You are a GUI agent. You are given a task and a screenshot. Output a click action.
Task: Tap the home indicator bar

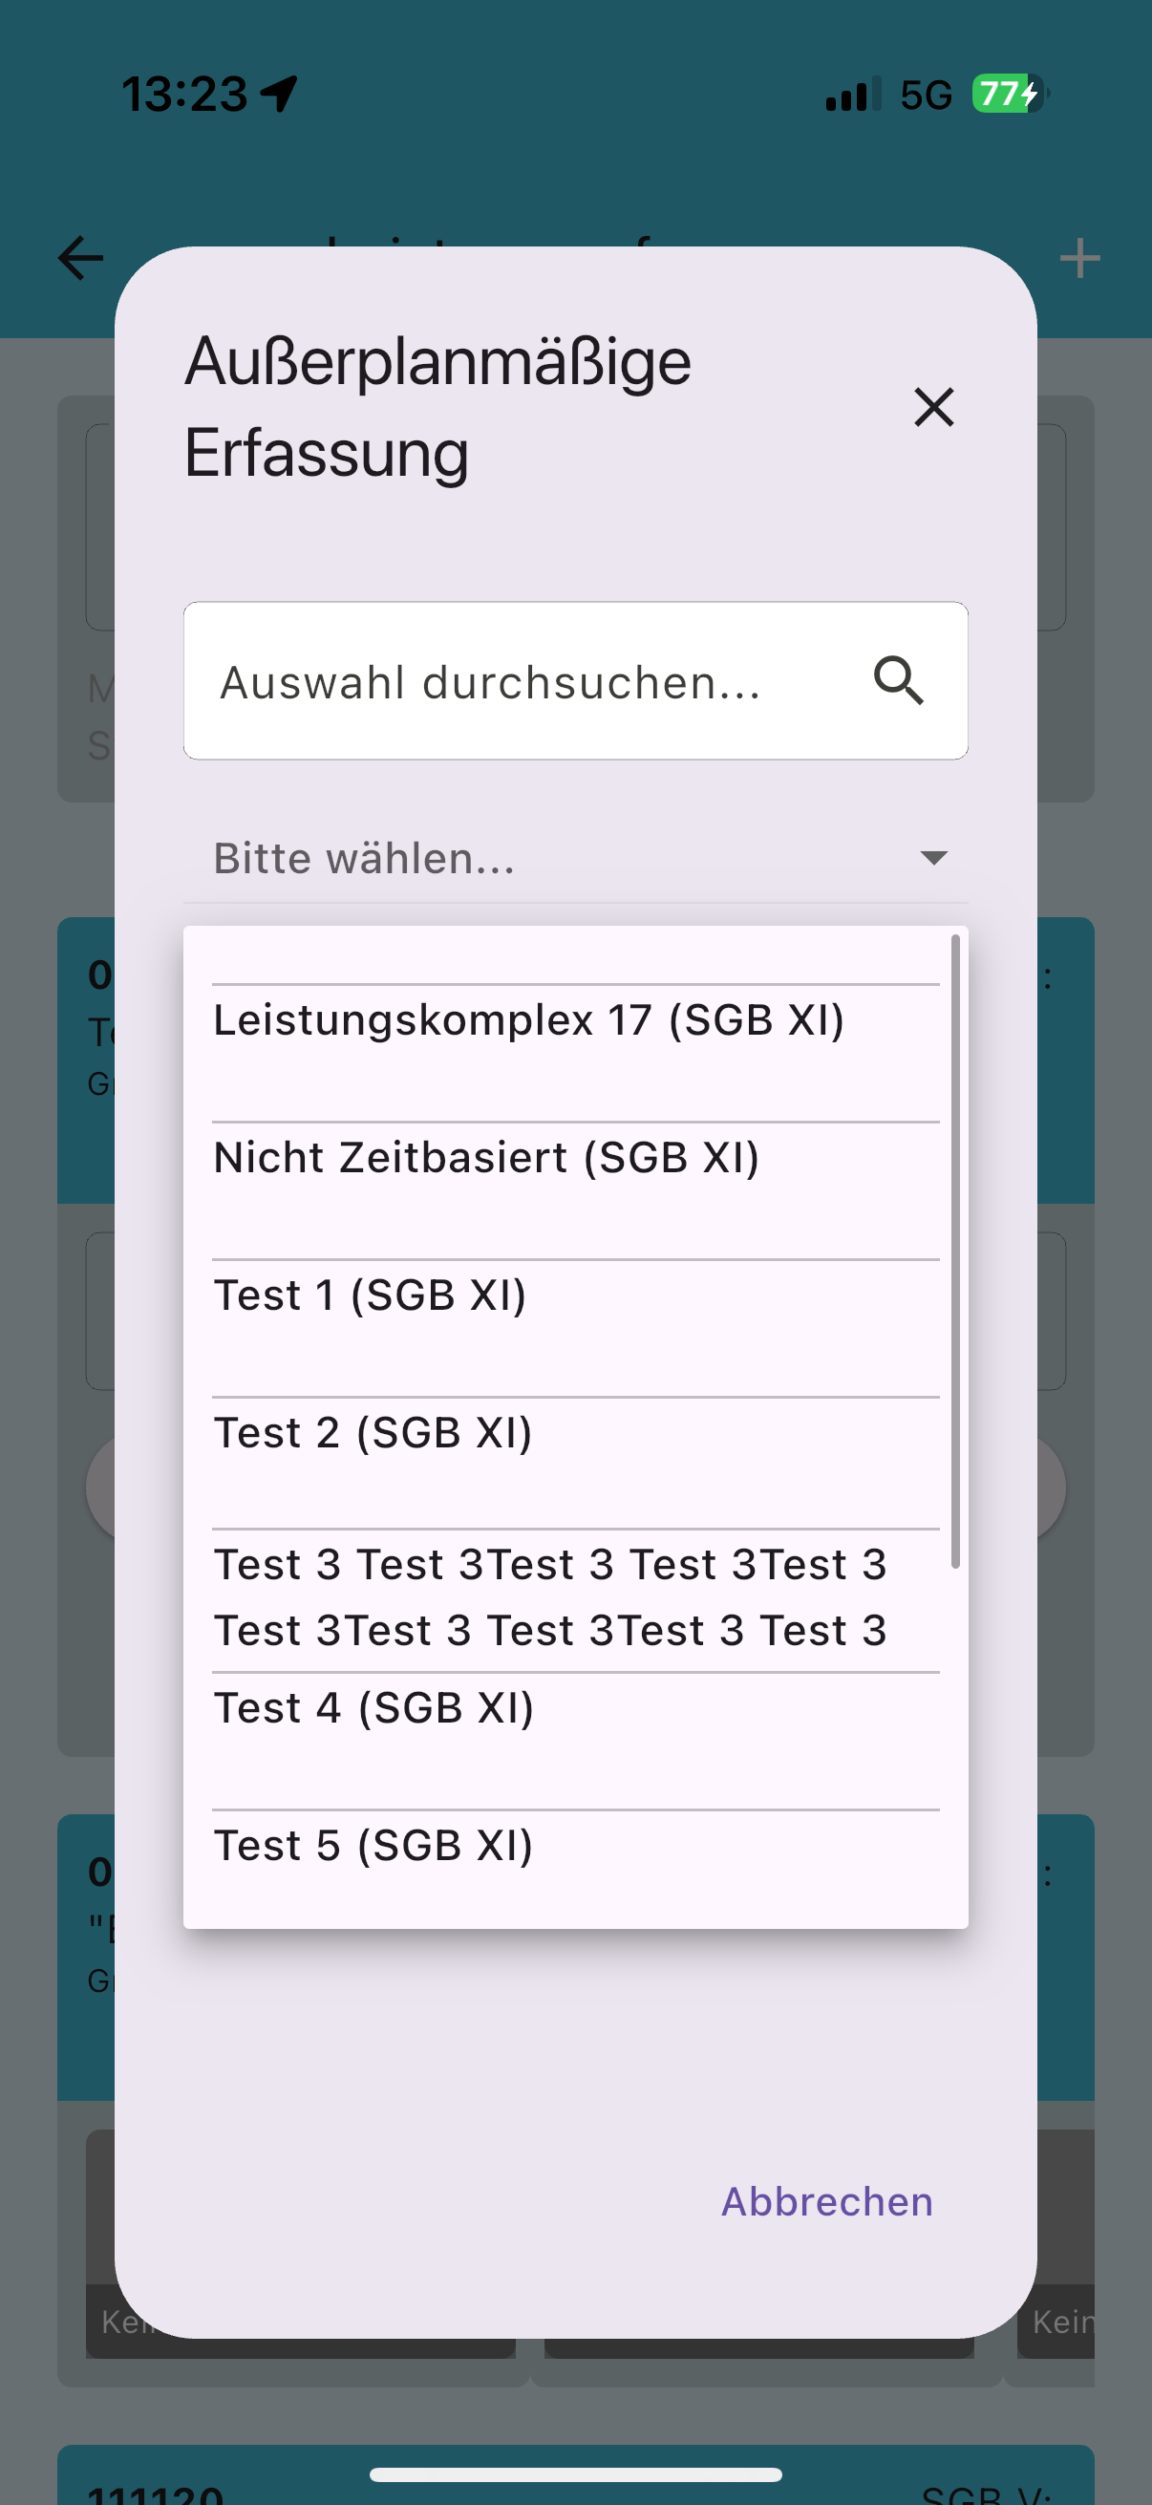point(575,2474)
